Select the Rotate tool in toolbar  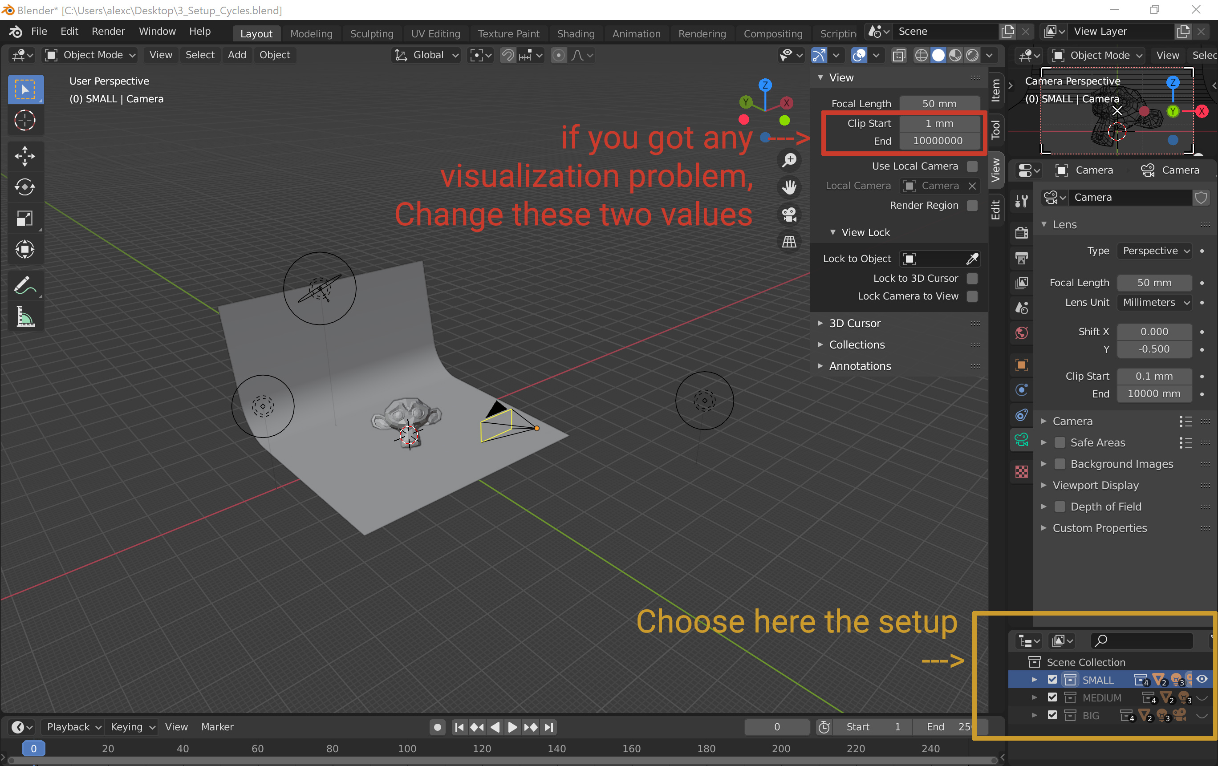click(24, 187)
